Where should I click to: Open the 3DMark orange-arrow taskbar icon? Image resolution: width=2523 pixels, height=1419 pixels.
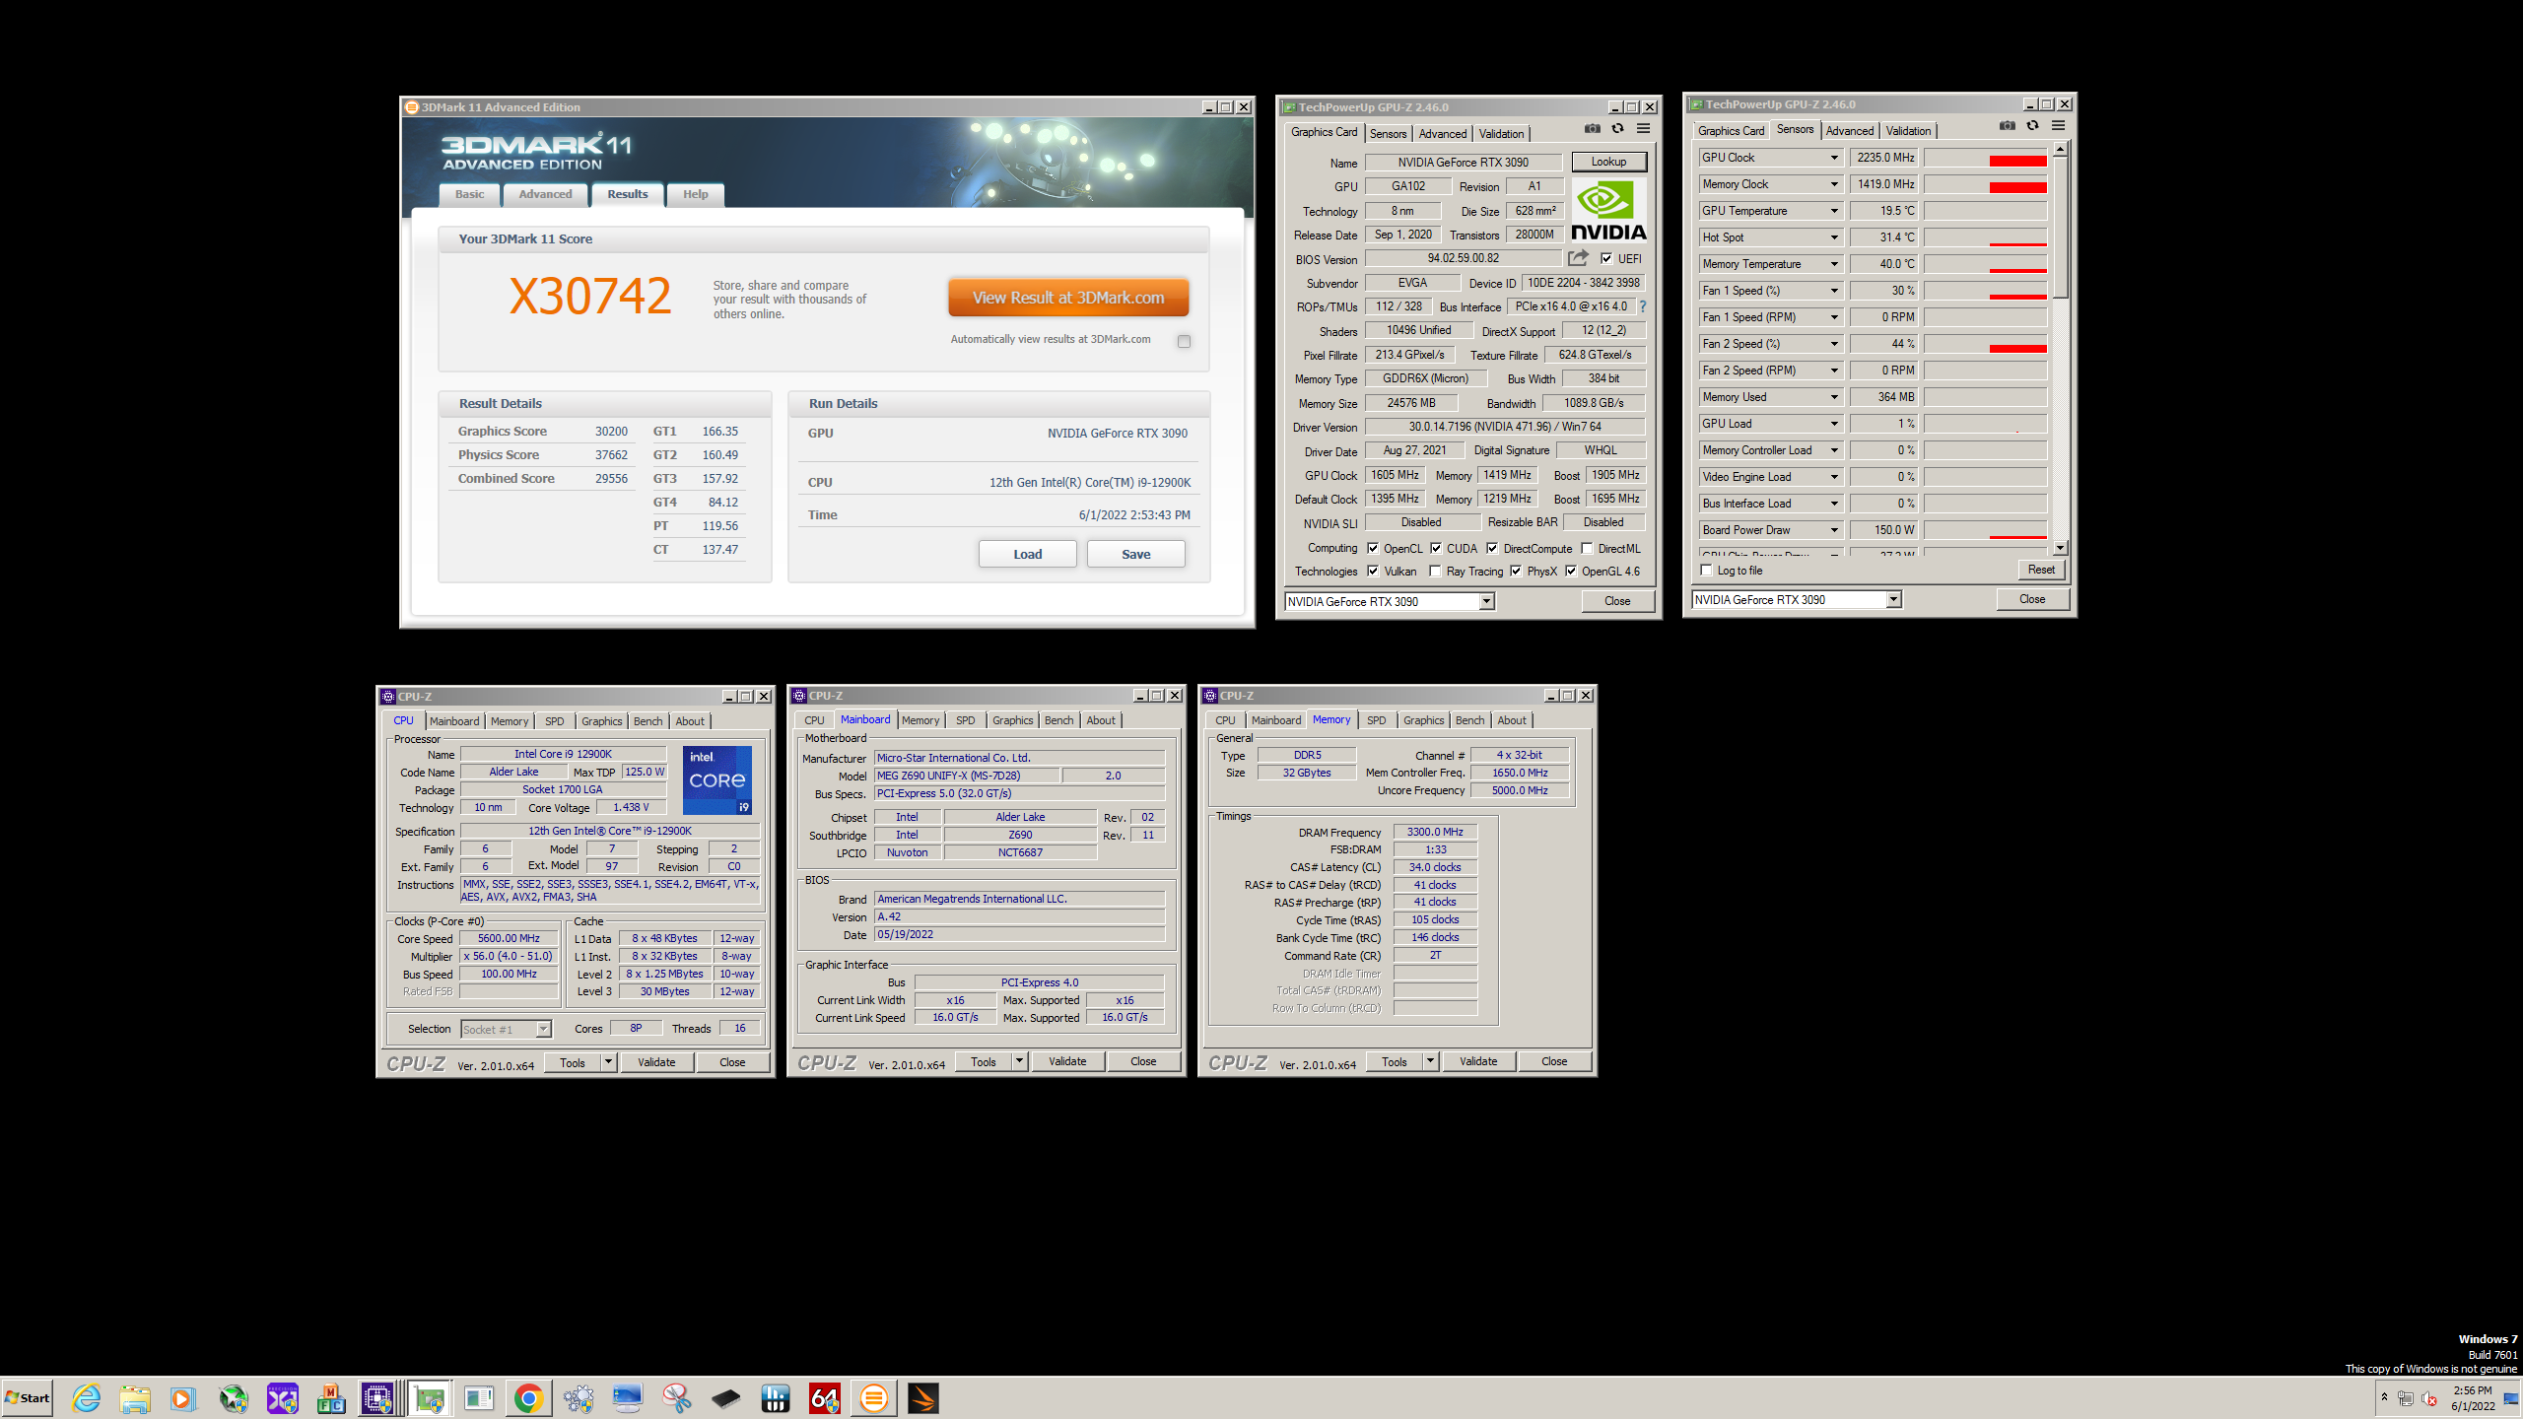tap(923, 1398)
